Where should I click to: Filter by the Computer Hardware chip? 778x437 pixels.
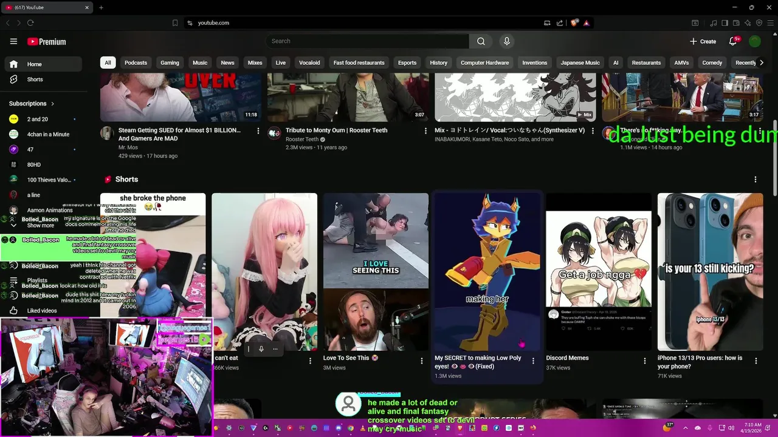pos(484,63)
